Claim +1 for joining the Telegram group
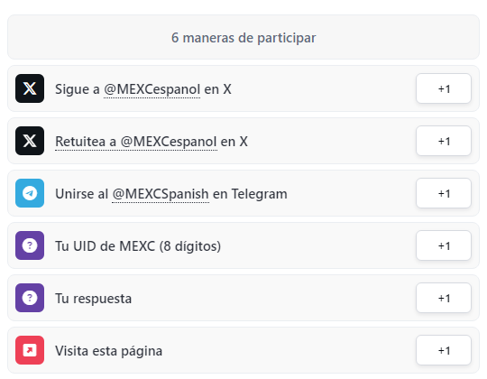 pyautogui.click(x=444, y=193)
